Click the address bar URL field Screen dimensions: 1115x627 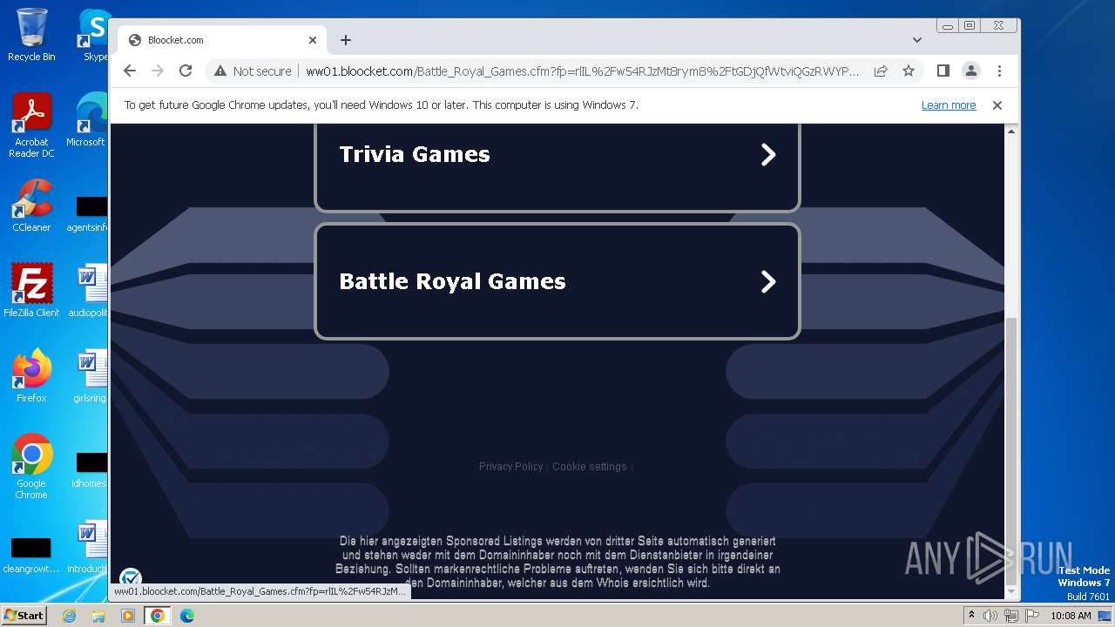point(582,71)
